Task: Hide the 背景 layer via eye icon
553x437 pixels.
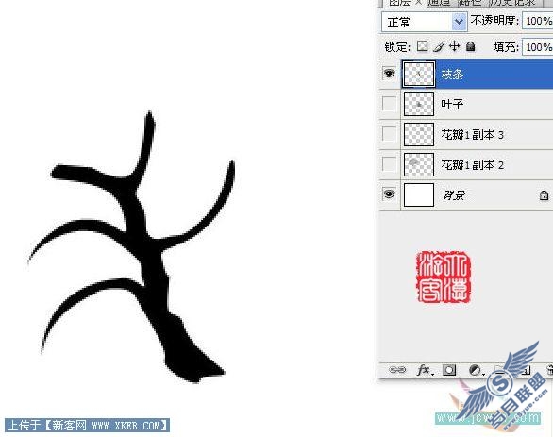Action: pos(389,194)
